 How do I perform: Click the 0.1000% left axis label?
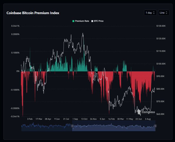pyautogui.click(x=15, y=53)
